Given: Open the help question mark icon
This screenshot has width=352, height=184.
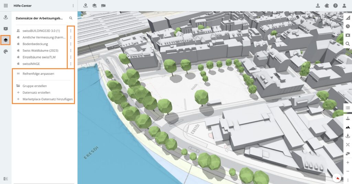Looking at the screenshot, I should [335, 5].
